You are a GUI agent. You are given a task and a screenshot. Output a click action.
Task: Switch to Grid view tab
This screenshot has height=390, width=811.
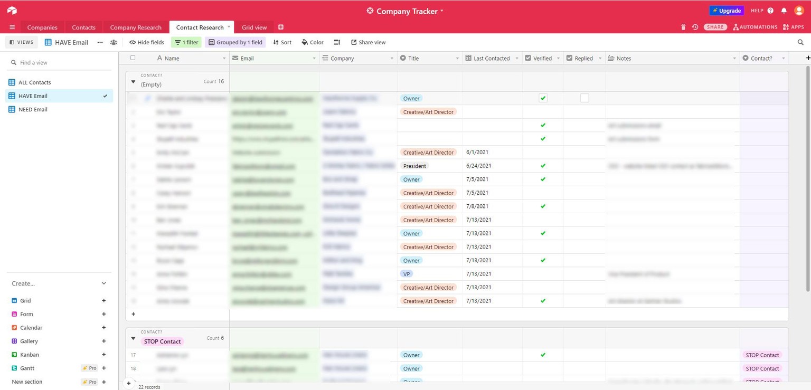coord(254,27)
